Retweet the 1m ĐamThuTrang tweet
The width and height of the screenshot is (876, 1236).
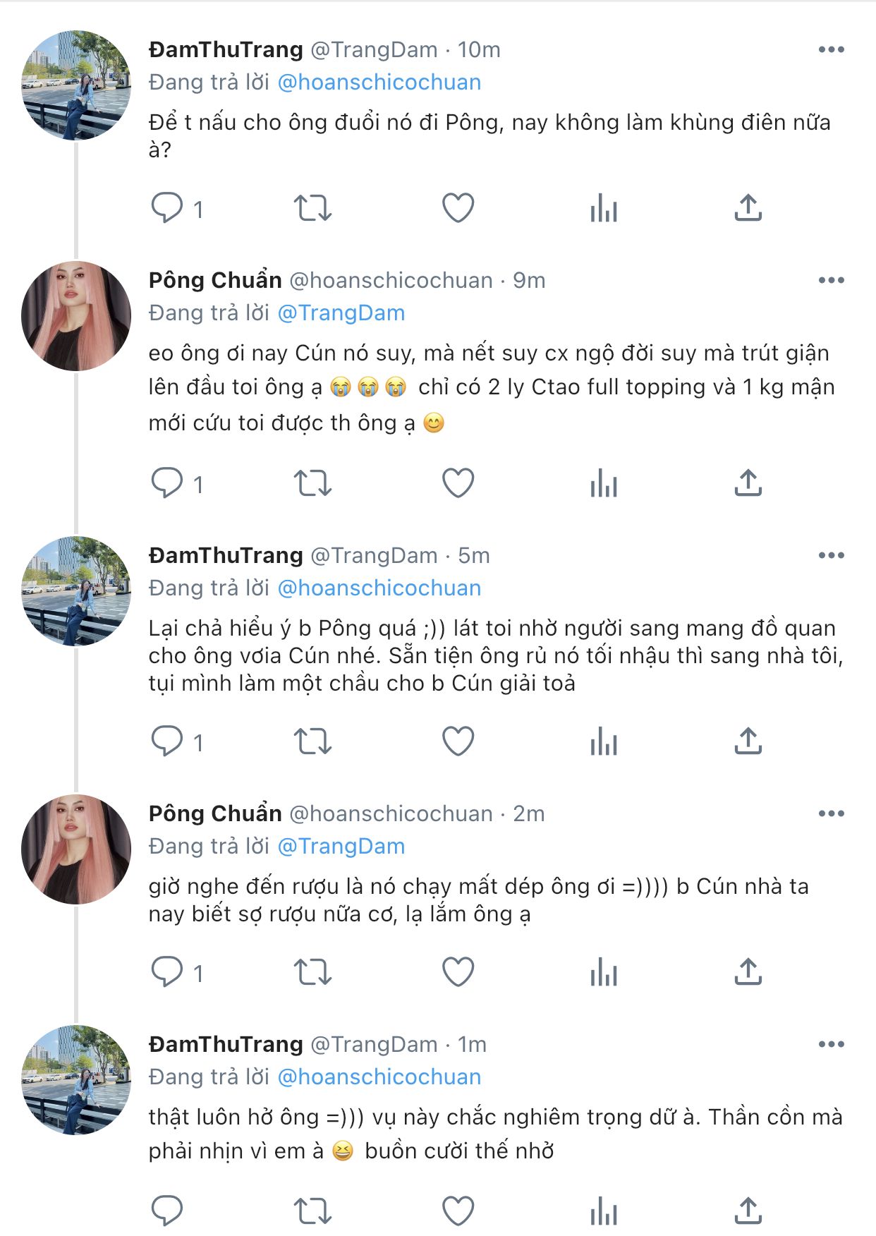pos(312,1211)
